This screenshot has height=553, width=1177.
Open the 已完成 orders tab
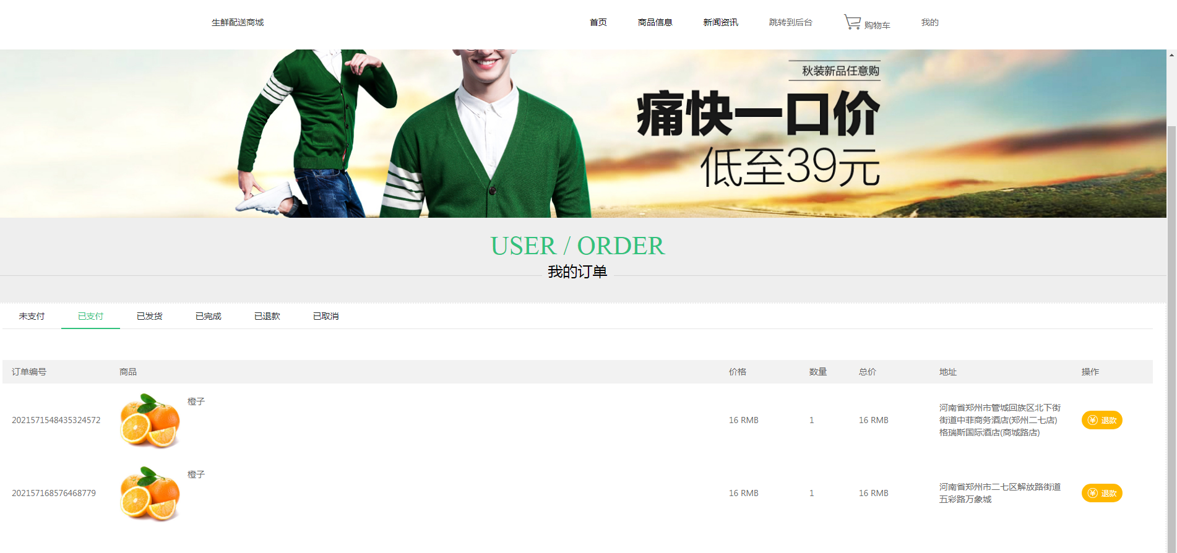(x=208, y=316)
